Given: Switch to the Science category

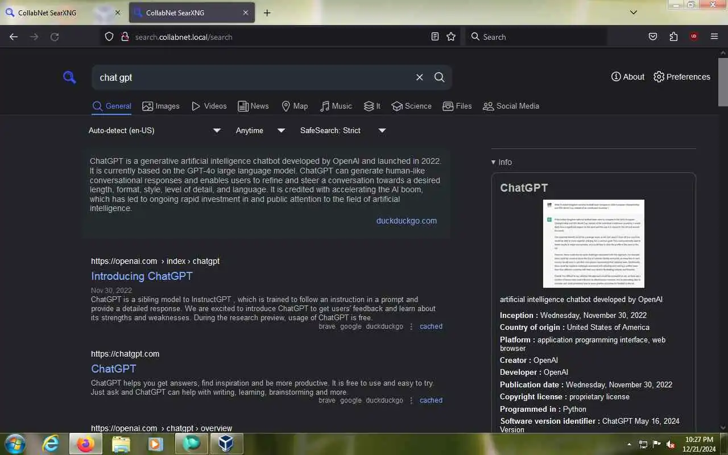Looking at the screenshot, I should click(x=411, y=106).
